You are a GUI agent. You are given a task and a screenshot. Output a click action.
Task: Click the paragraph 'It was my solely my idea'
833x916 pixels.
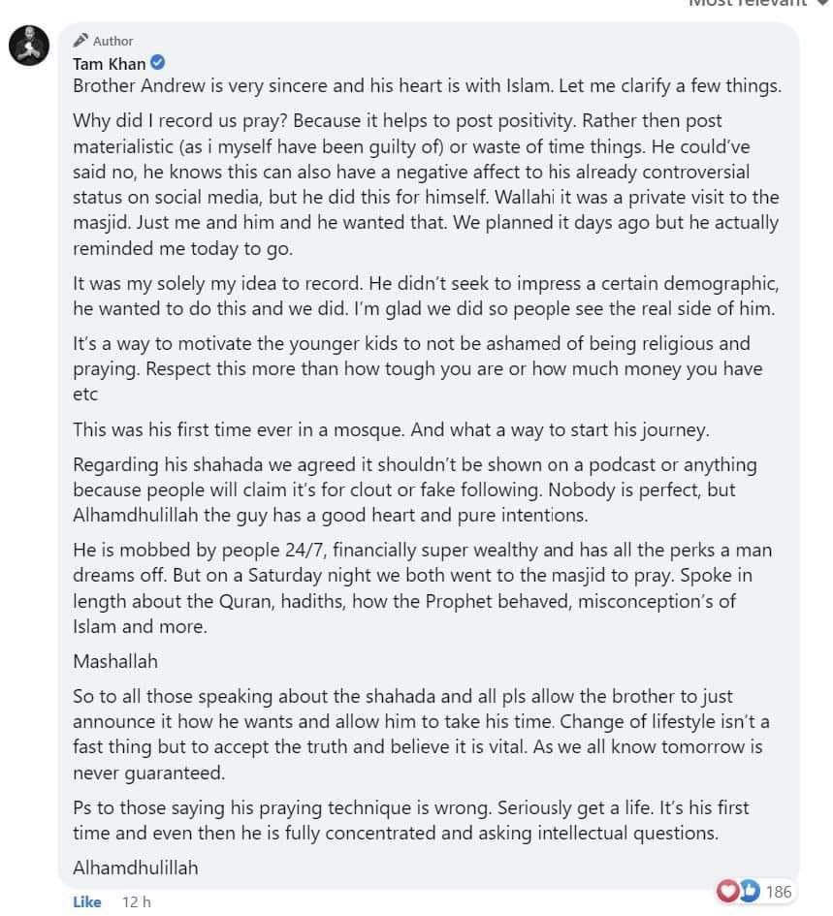[426, 296]
